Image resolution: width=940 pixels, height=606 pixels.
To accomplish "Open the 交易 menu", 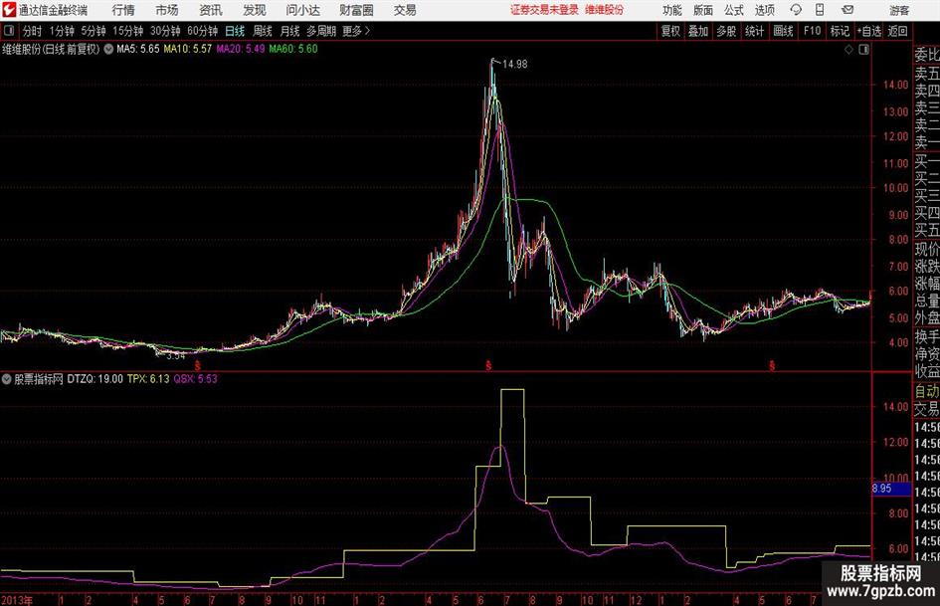I will coord(405,10).
